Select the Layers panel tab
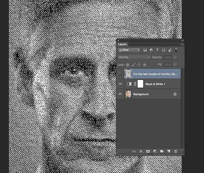204x173 pixels. tap(122, 44)
